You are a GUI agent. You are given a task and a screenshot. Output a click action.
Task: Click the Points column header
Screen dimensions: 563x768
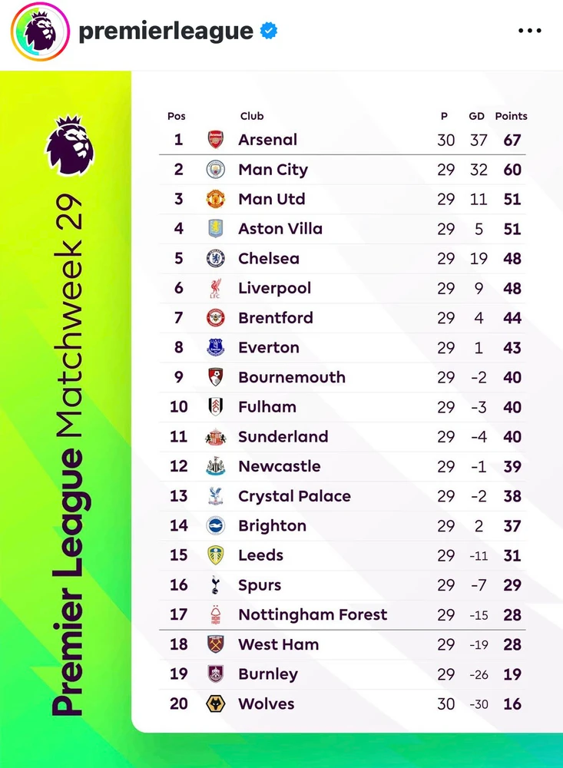[511, 116]
